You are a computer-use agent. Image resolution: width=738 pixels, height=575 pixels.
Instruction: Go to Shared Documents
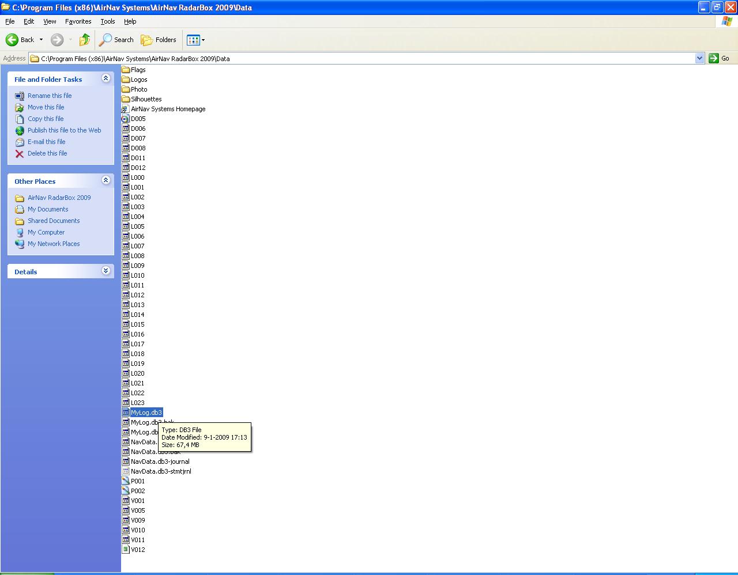(x=54, y=221)
